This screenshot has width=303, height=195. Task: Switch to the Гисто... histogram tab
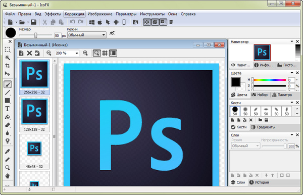click(x=287, y=65)
